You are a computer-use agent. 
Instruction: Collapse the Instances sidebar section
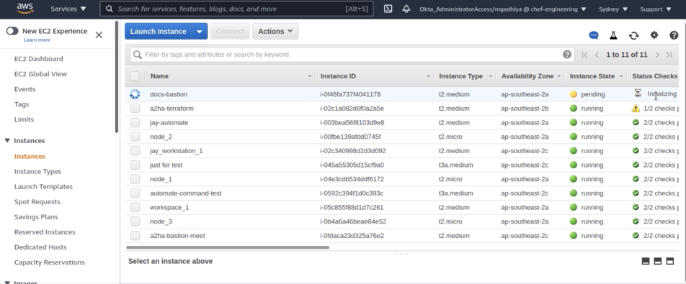[x=7, y=140]
